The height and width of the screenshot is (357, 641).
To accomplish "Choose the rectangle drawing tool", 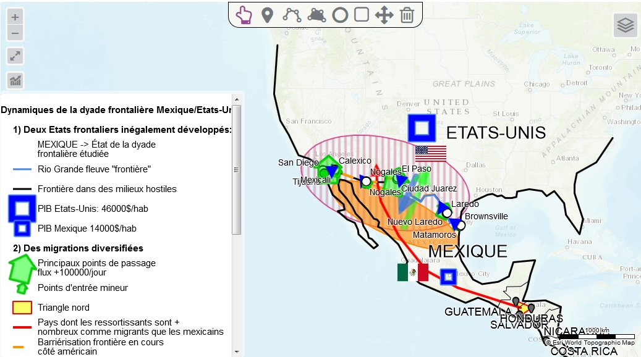I will click(362, 15).
